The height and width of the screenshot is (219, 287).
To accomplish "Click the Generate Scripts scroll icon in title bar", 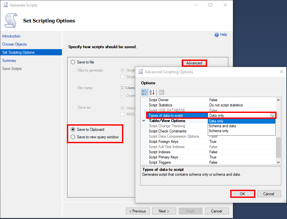I will tap(5, 5).
